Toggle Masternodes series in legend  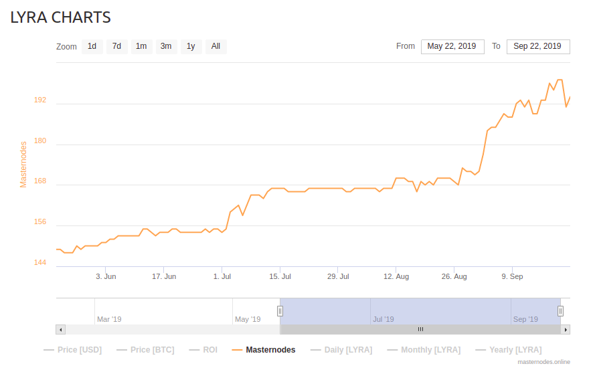264,350
